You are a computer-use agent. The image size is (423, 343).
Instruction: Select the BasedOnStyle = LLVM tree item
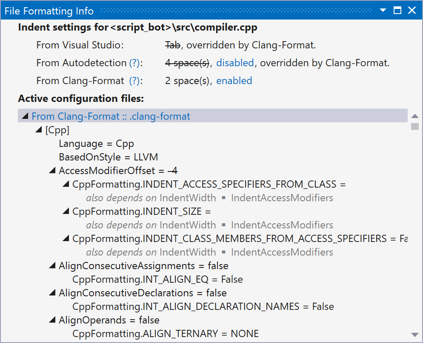[109, 157]
